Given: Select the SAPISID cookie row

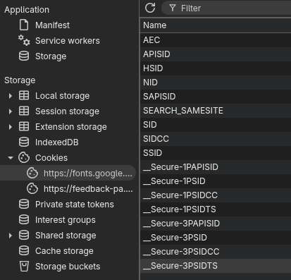Looking at the screenshot, I should (216, 97).
